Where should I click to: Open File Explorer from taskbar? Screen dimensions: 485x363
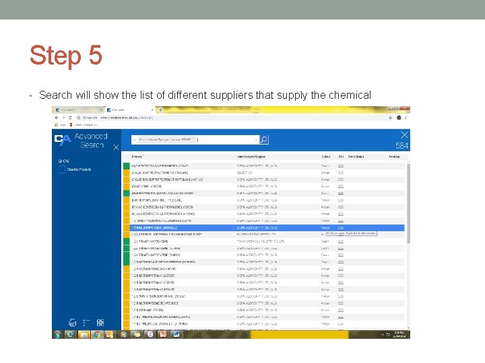pos(84,334)
